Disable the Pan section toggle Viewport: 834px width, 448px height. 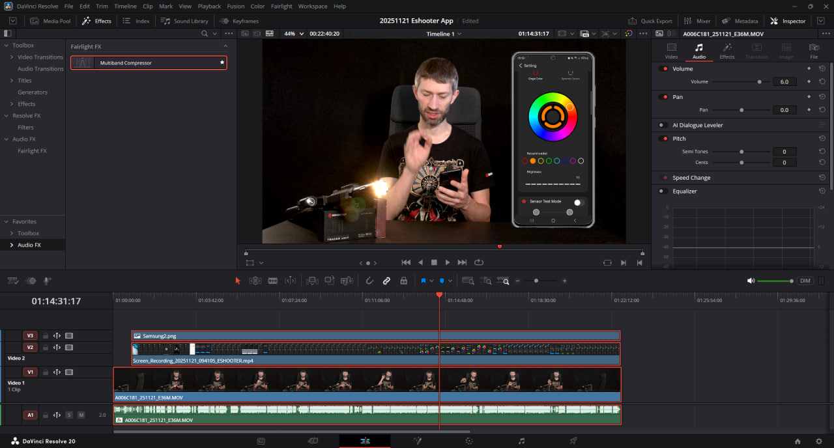(x=664, y=97)
